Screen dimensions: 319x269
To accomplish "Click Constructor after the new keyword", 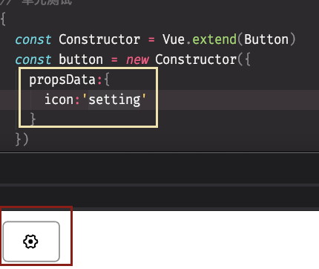I will pyautogui.click(x=196, y=59).
